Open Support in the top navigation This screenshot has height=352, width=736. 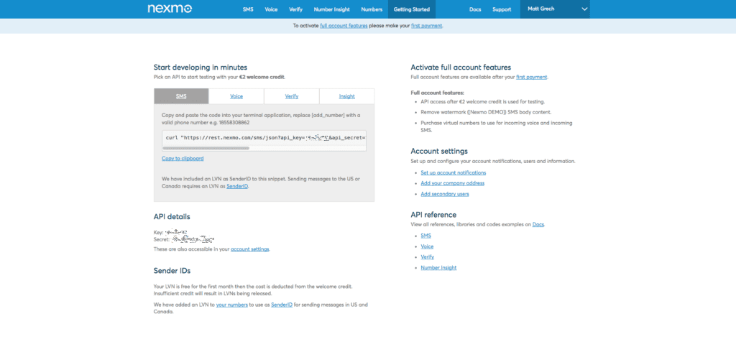[502, 9]
